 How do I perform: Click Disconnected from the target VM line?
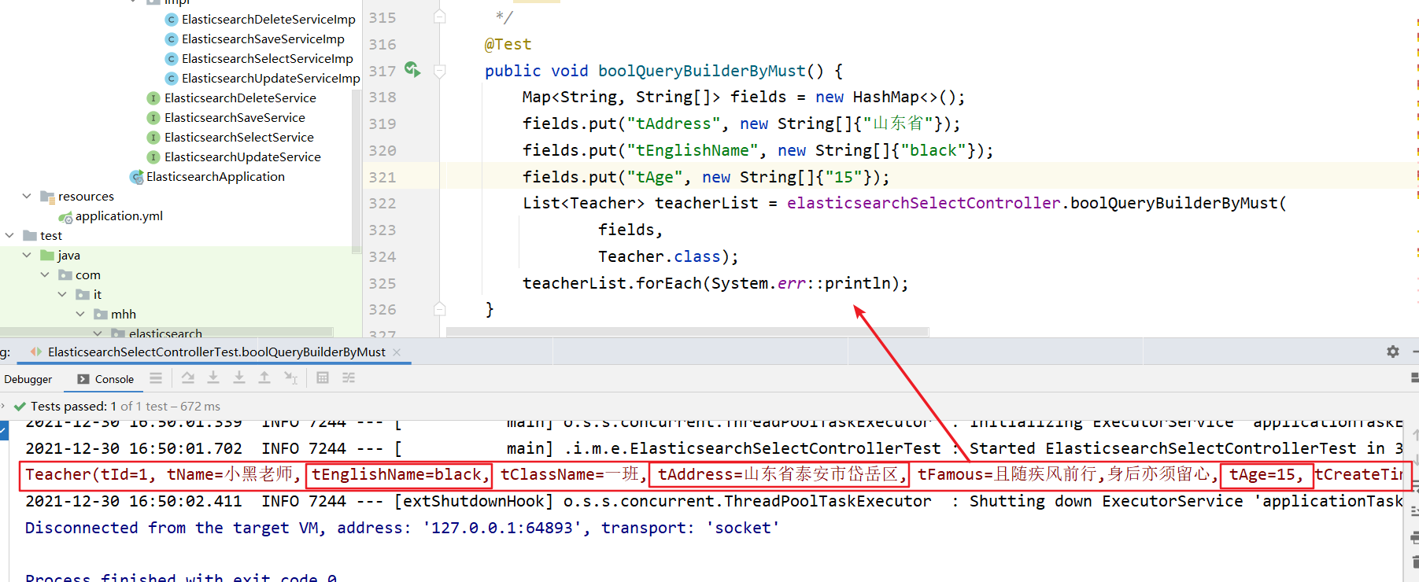click(402, 528)
